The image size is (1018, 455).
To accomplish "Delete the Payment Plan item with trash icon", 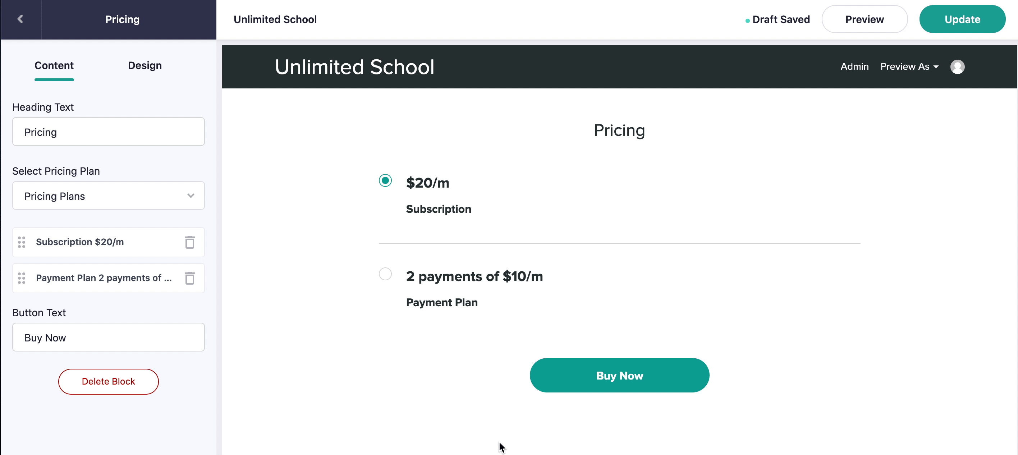I will point(190,278).
